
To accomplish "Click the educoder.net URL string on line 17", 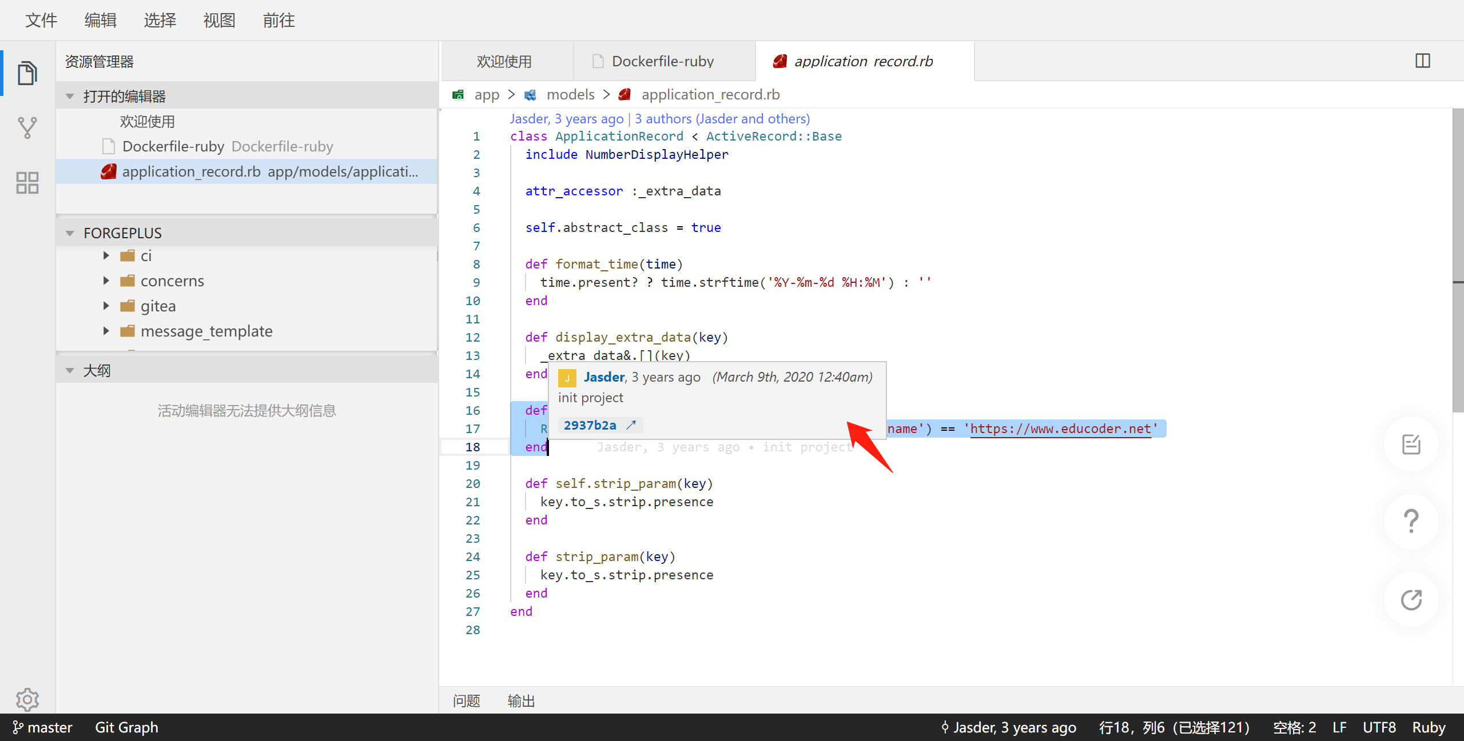I will click(x=1061, y=428).
